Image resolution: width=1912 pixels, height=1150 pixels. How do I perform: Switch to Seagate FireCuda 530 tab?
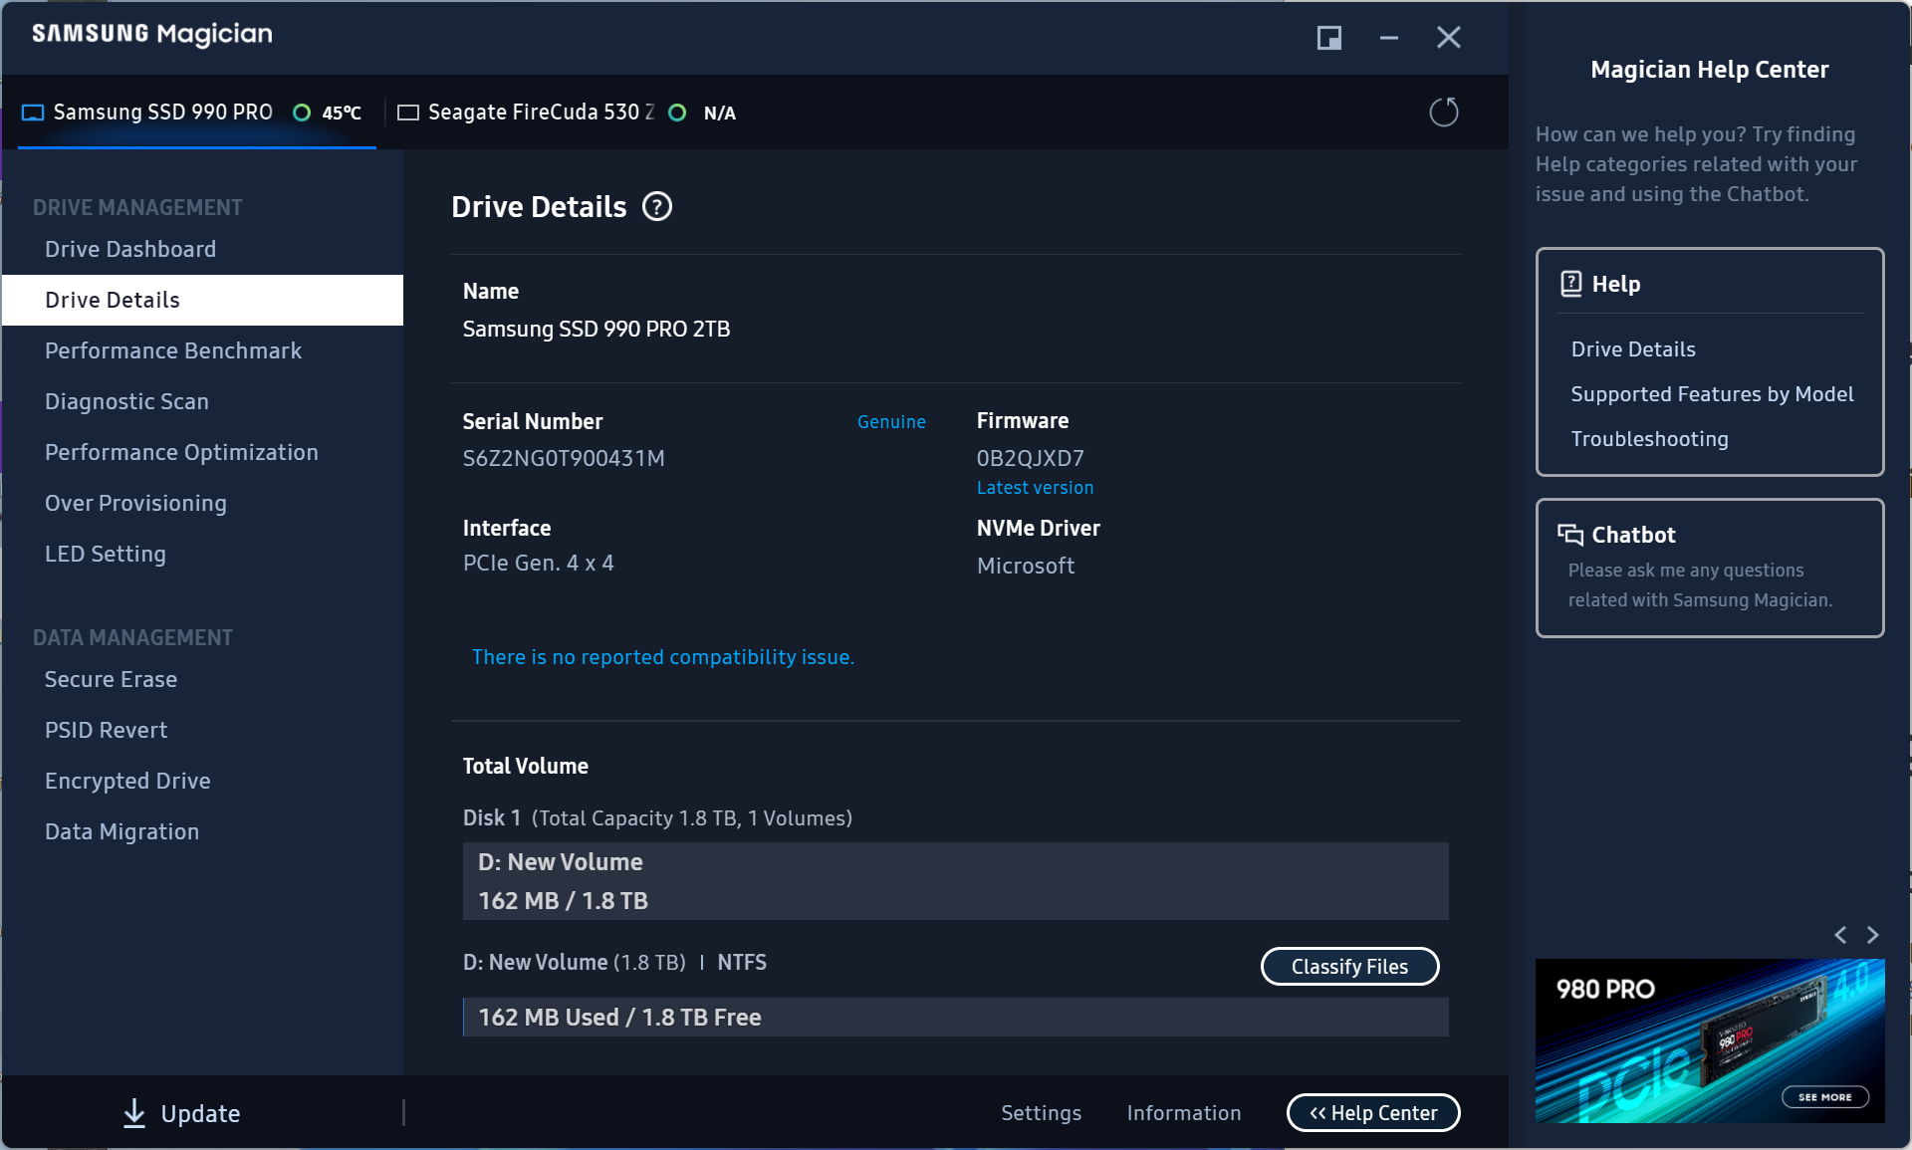568,113
